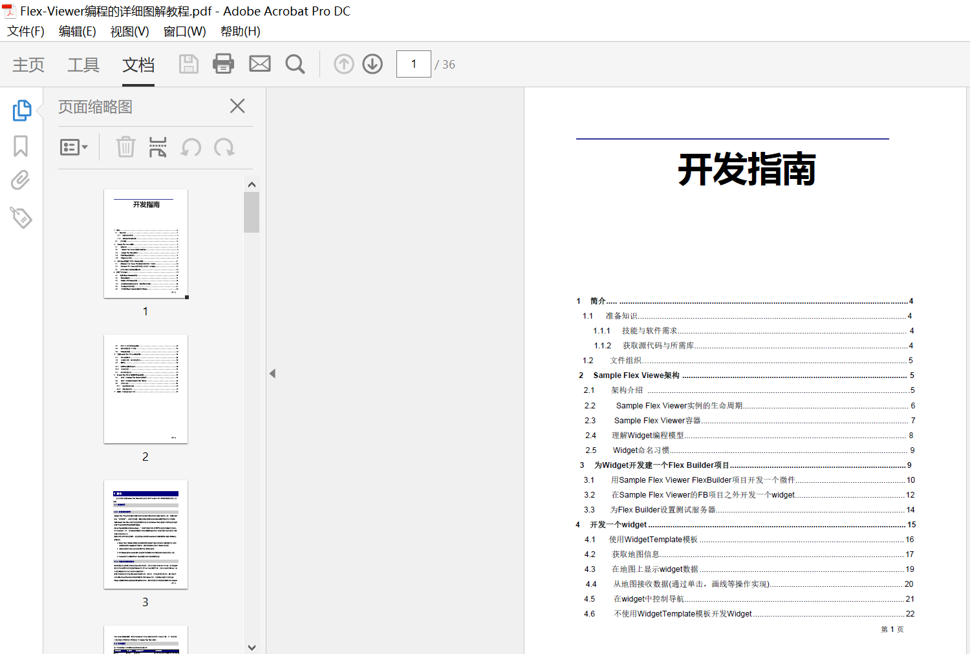The image size is (970, 654).
Task: Switch to the 工具 tab
Action: 83,65
